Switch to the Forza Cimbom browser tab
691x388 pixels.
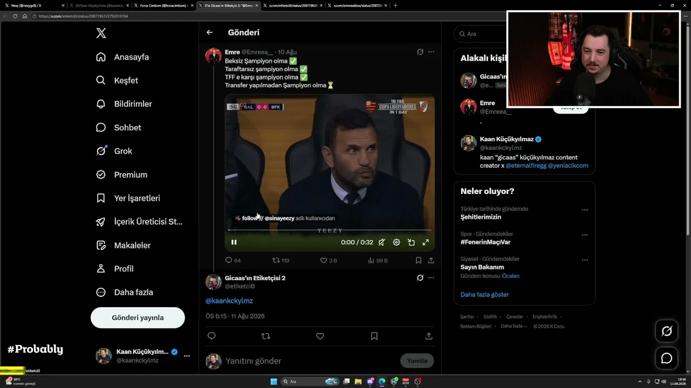coord(163,5)
